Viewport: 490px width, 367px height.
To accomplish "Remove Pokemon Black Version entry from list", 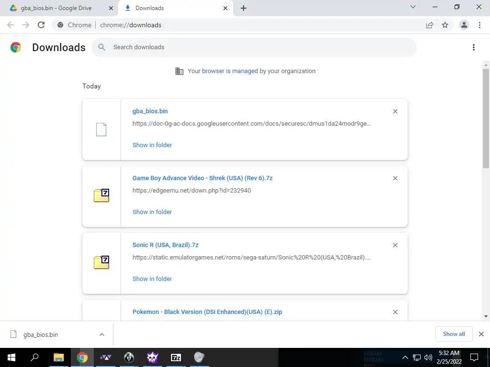I will [395, 312].
